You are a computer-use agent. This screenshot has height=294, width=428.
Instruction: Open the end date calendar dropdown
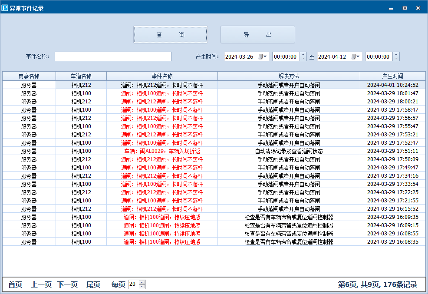[356, 56]
